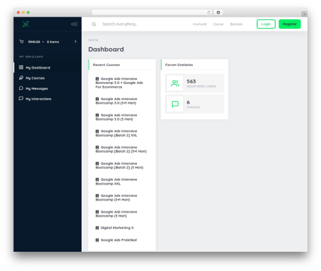
Task: Click book icon beside Bootcamp 3.0 (3+1 Hari)
Action: pos(97,99)
